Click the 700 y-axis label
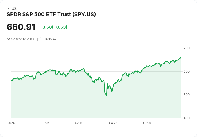 click(x=187, y=48)
